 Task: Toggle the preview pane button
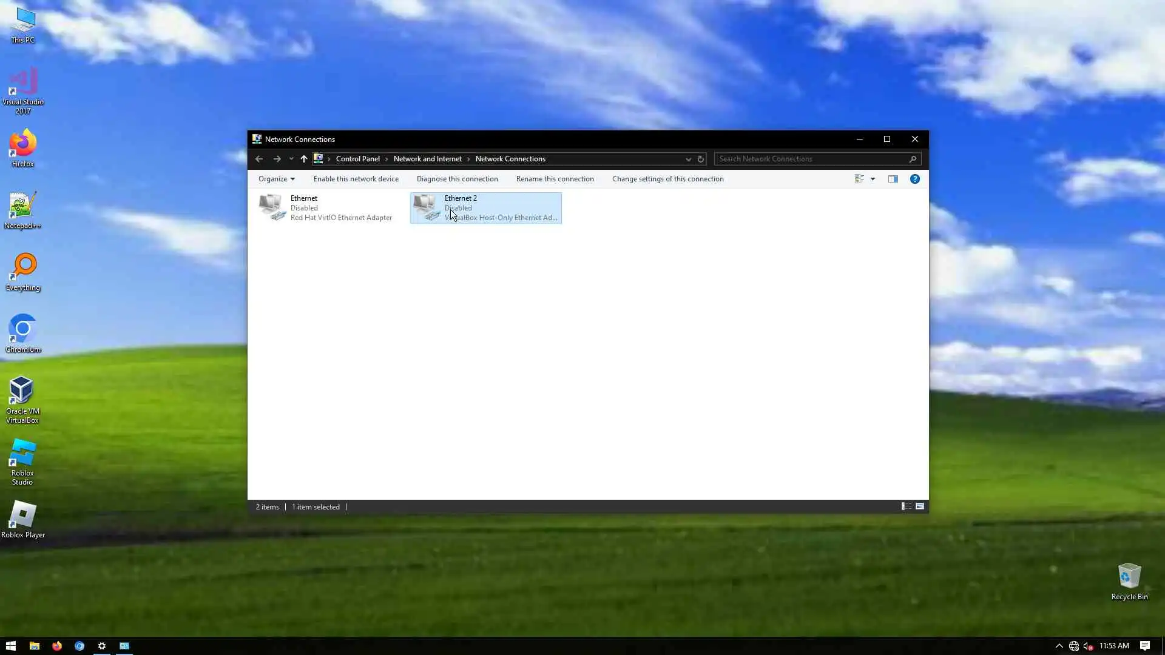coord(893,179)
